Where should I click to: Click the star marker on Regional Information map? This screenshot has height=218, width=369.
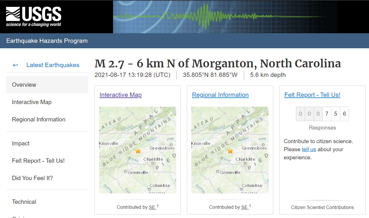(230, 151)
